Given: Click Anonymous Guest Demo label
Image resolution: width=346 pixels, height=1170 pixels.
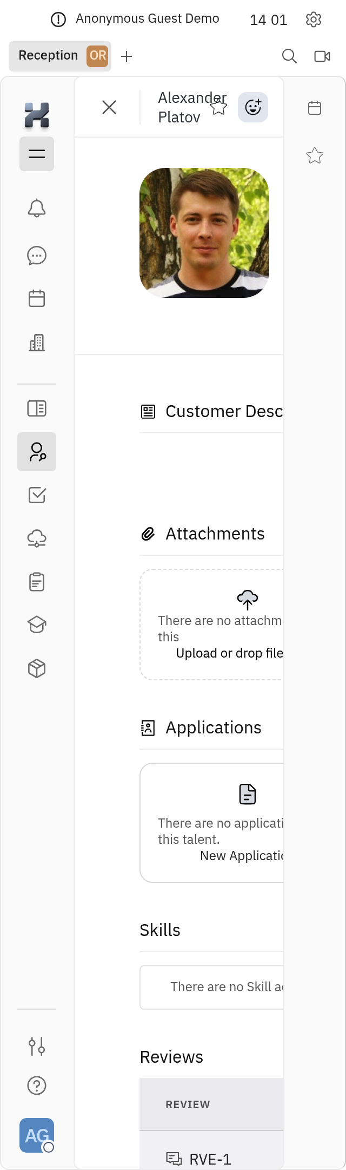Looking at the screenshot, I should (x=148, y=18).
